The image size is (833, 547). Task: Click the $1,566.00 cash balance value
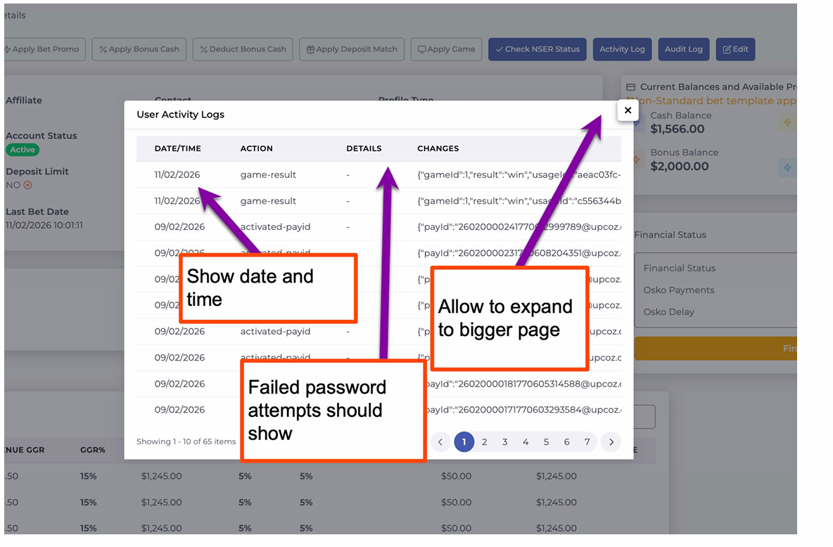(677, 129)
